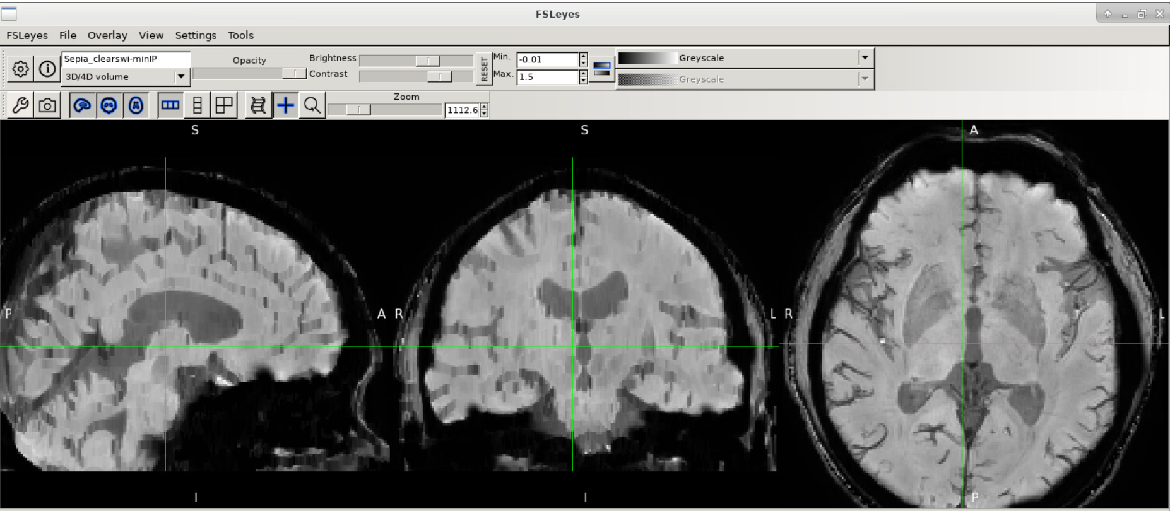The width and height of the screenshot is (1170, 511).
Task: Open the Overlay menu
Action: pos(107,35)
